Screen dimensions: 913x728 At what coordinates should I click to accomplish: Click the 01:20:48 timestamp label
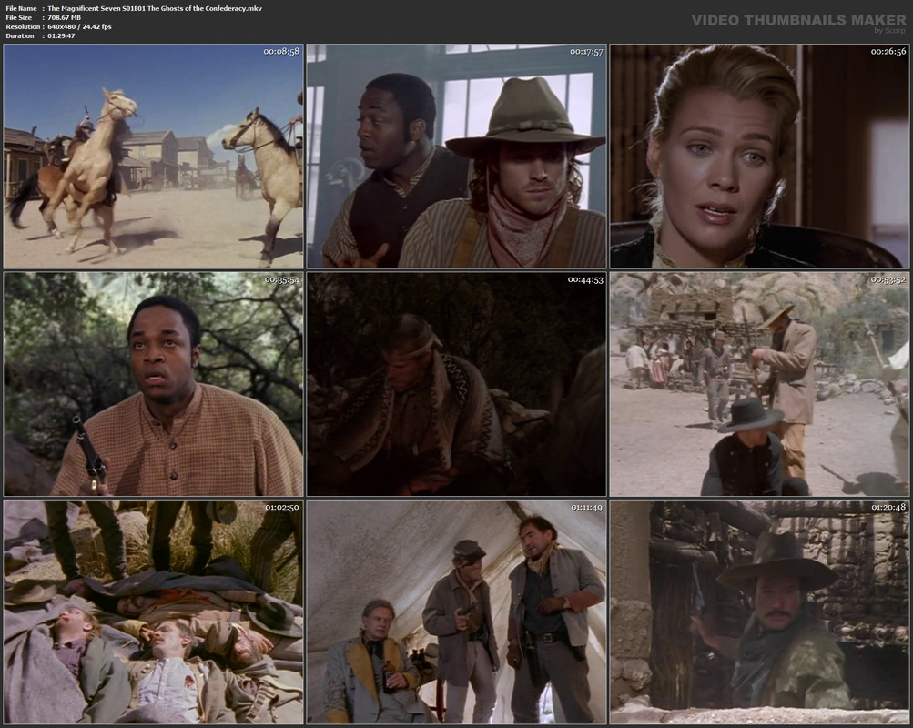point(888,507)
